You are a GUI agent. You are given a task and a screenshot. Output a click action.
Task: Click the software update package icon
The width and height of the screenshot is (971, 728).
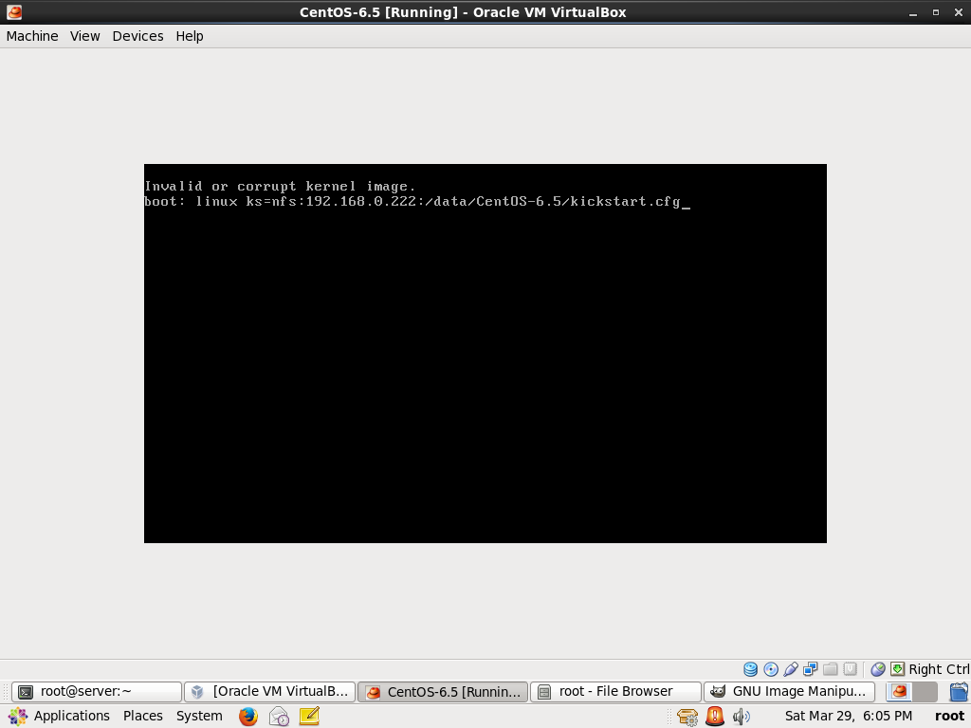pyautogui.click(x=687, y=717)
